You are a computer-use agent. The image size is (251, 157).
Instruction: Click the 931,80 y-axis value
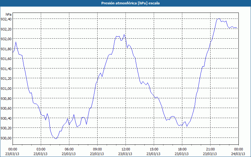[x=6, y=49]
